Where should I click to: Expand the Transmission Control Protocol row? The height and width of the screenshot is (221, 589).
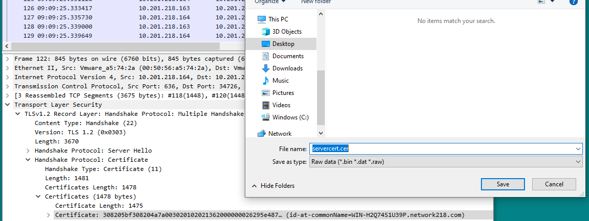point(8,86)
